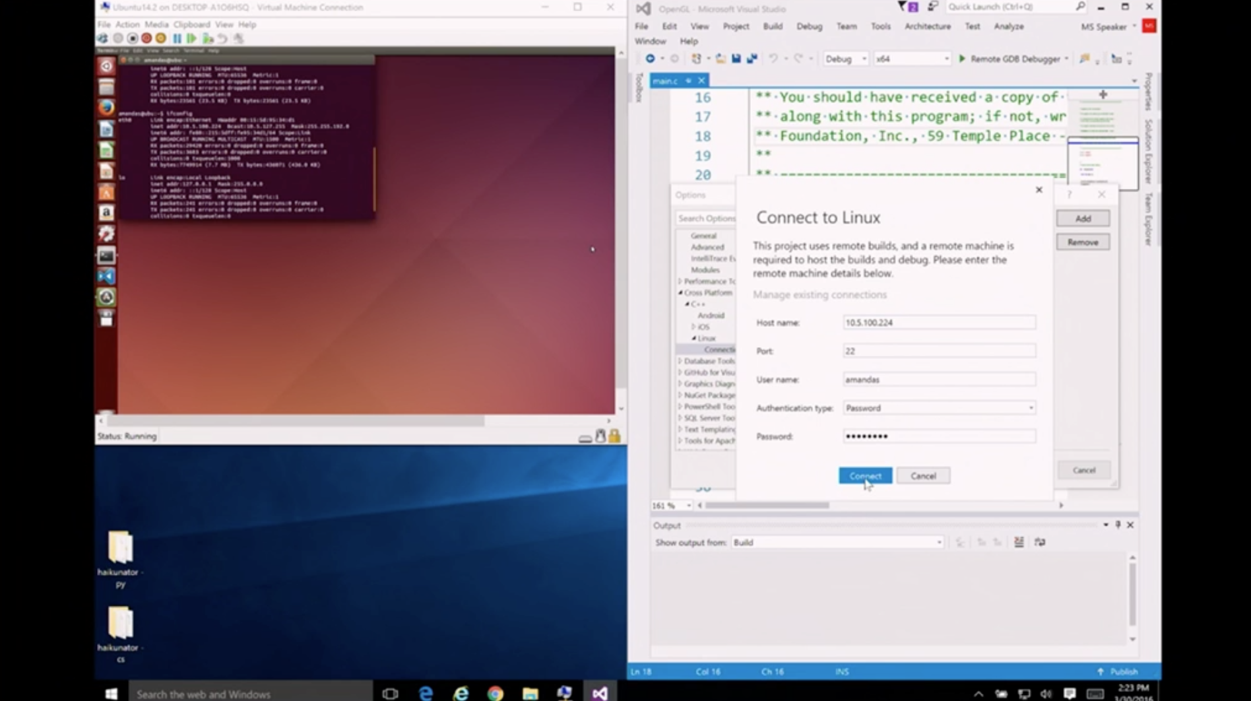Click the orange Save button in the VM toolbar
Viewport: 1251px width, 701px height.
tap(160, 38)
